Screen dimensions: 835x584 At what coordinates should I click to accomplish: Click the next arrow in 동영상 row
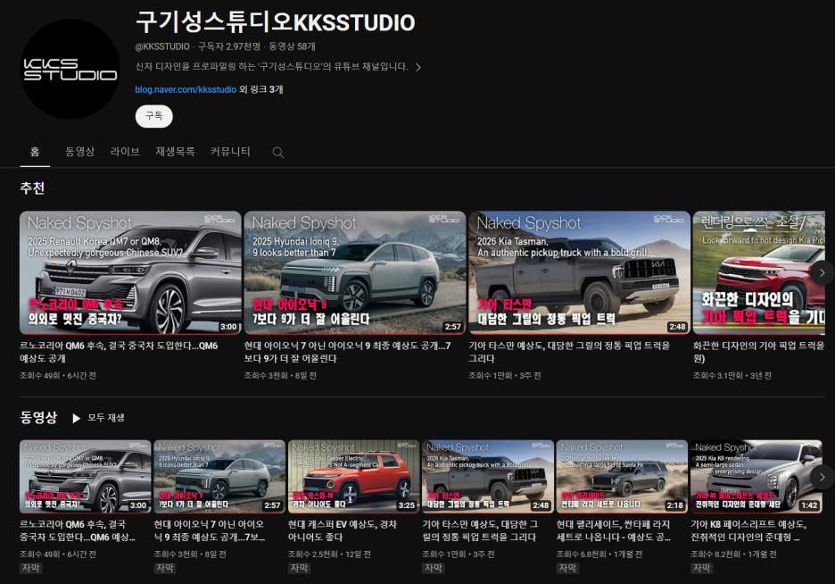click(x=822, y=477)
